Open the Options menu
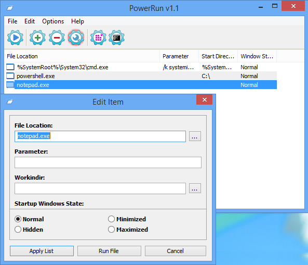Screen dimensions: 308x265 coord(53,21)
